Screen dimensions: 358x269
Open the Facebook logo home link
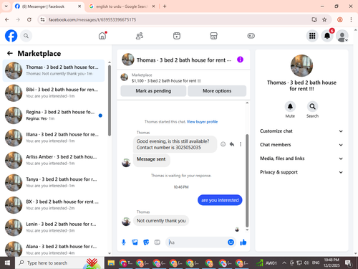(x=11, y=36)
